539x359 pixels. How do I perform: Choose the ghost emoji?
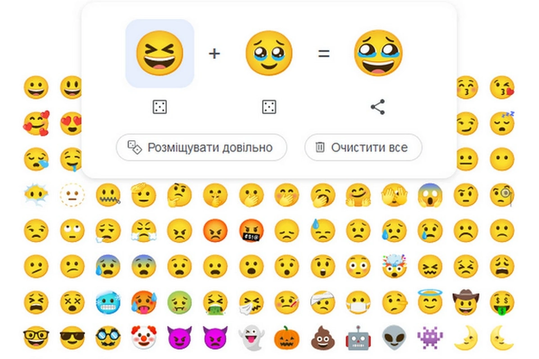tap(251, 338)
